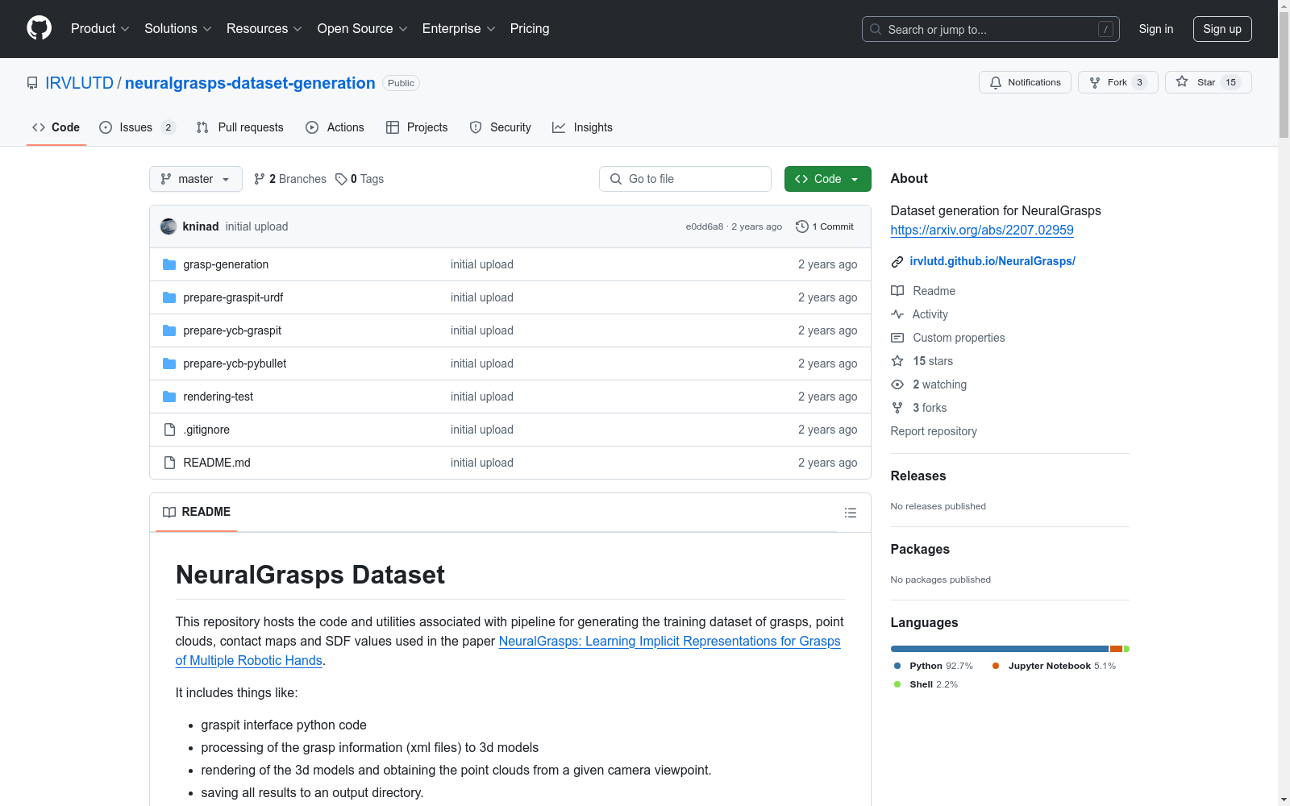Image resolution: width=1290 pixels, height=806 pixels.
Task: Click the .gitignore file icon
Action: click(169, 430)
